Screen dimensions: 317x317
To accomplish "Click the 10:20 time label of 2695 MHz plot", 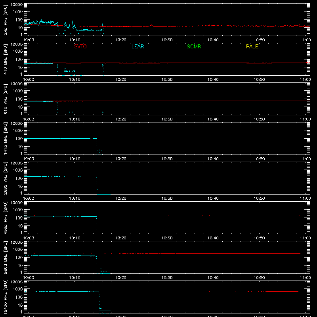I will pos(121,199).
